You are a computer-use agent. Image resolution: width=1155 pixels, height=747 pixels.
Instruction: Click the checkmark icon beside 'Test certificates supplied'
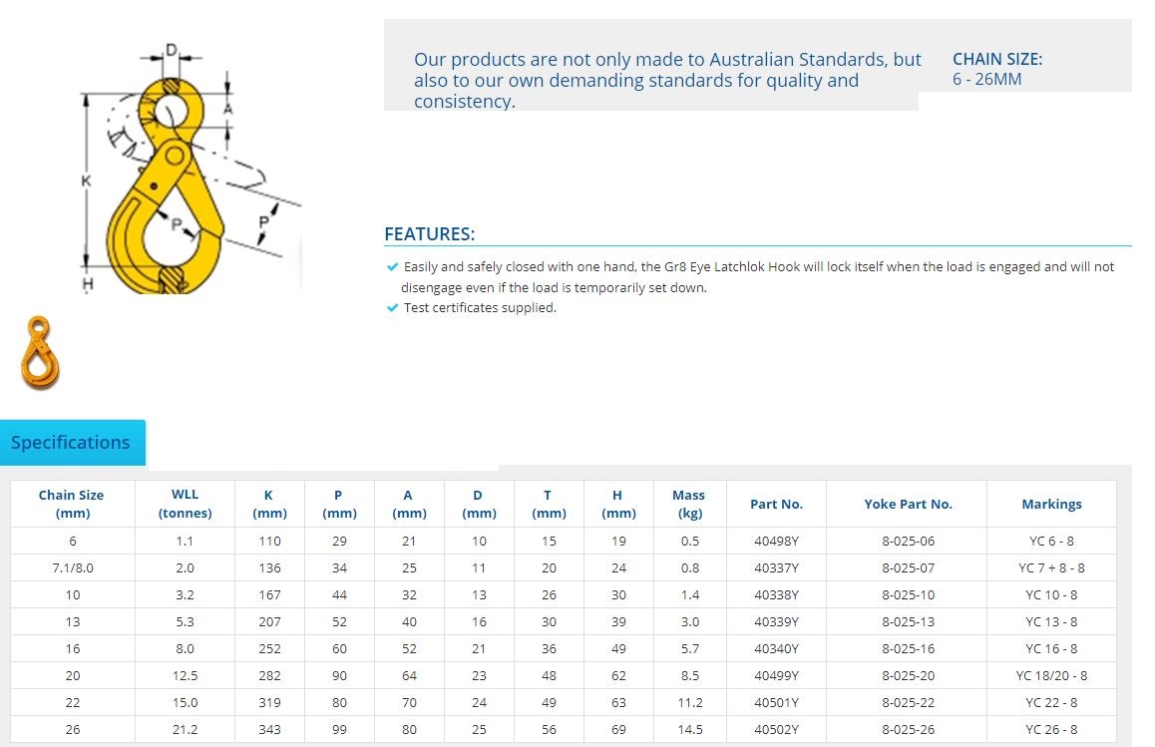tap(392, 308)
